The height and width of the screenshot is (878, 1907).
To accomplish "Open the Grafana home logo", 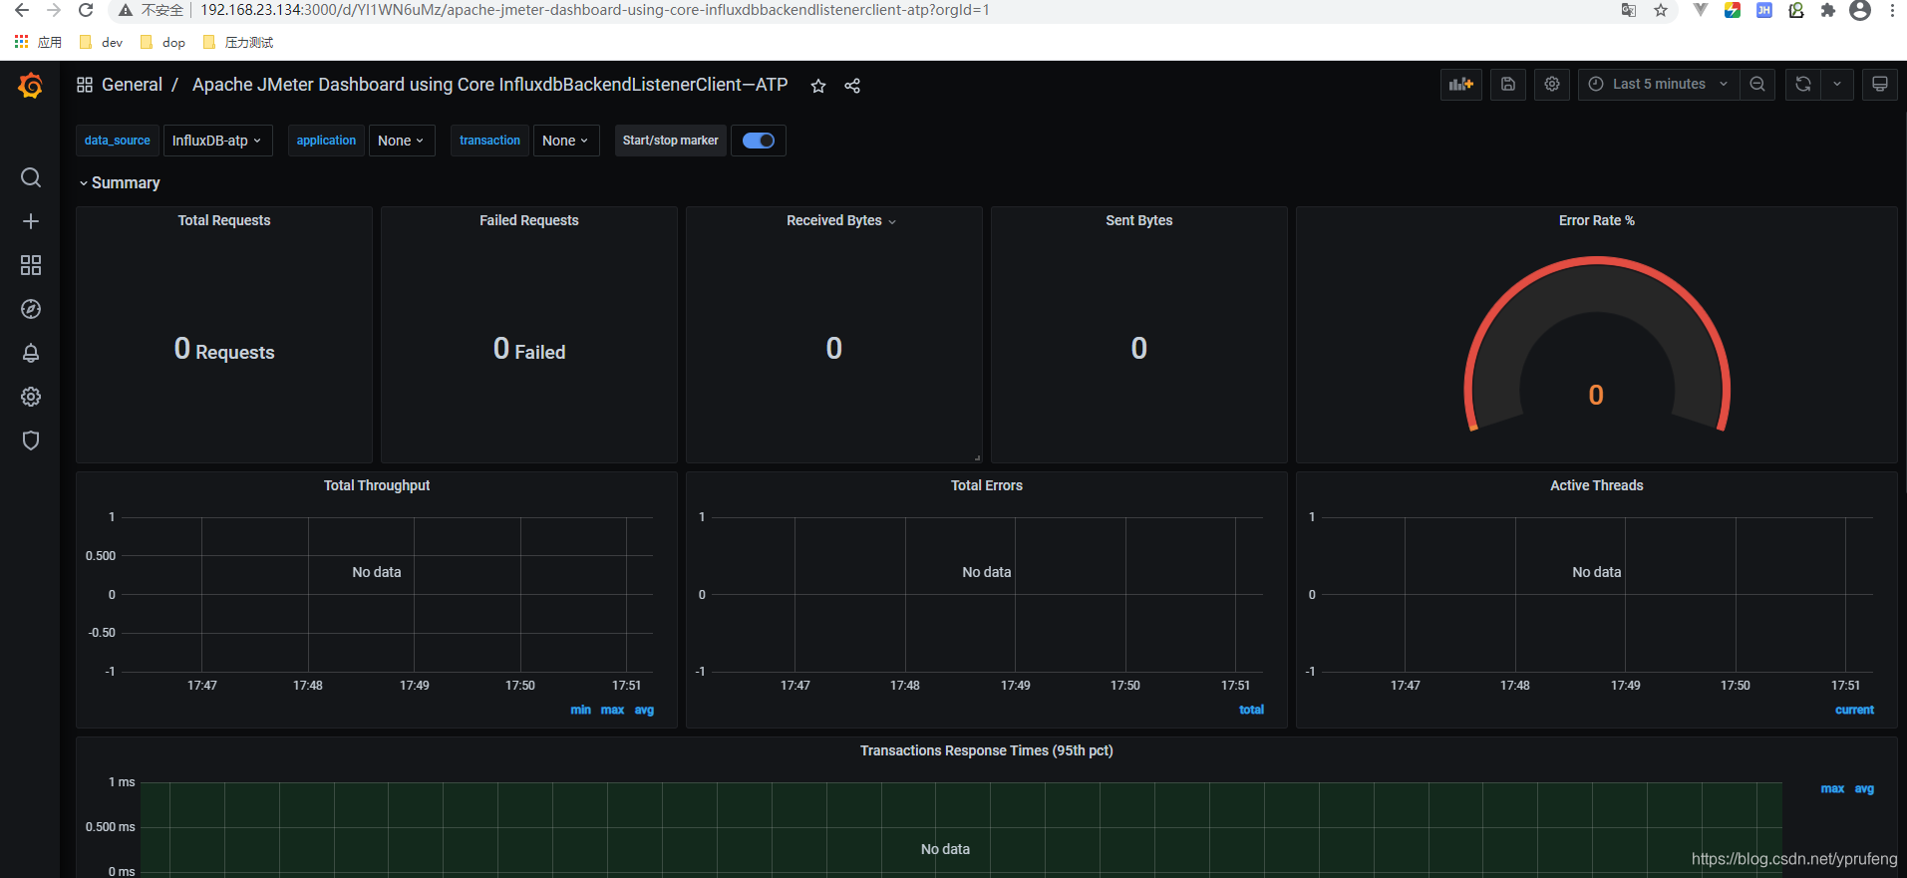I will [30, 86].
